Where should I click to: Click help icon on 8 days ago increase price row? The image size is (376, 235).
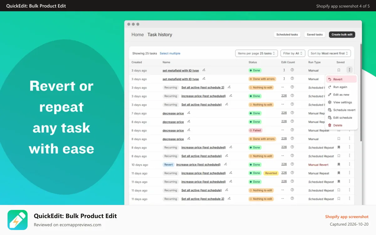(292, 147)
